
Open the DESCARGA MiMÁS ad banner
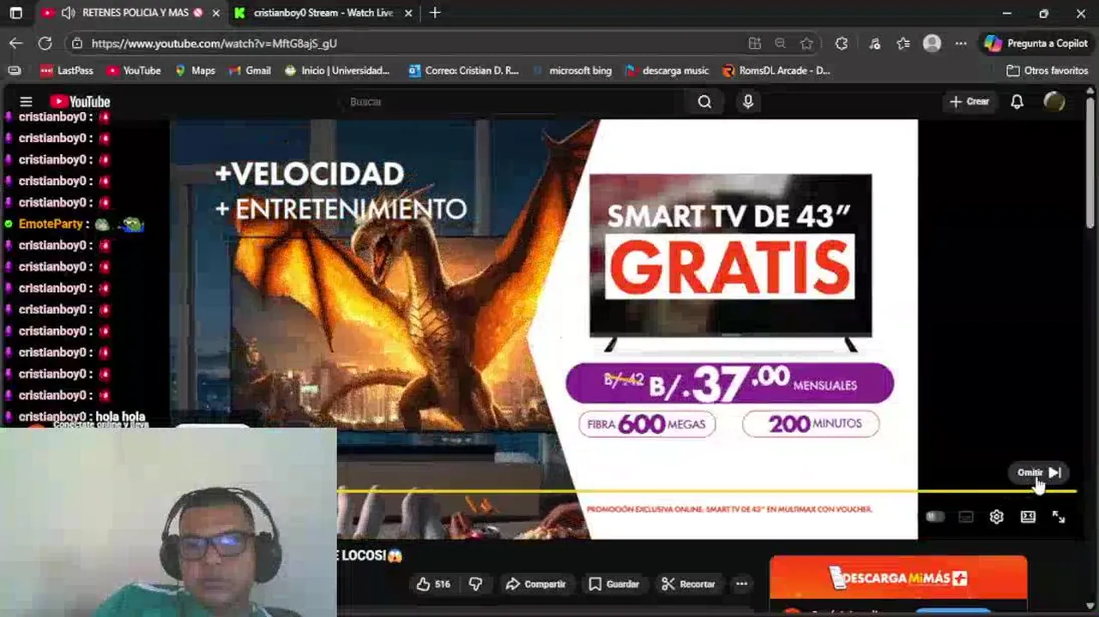[898, 578]
